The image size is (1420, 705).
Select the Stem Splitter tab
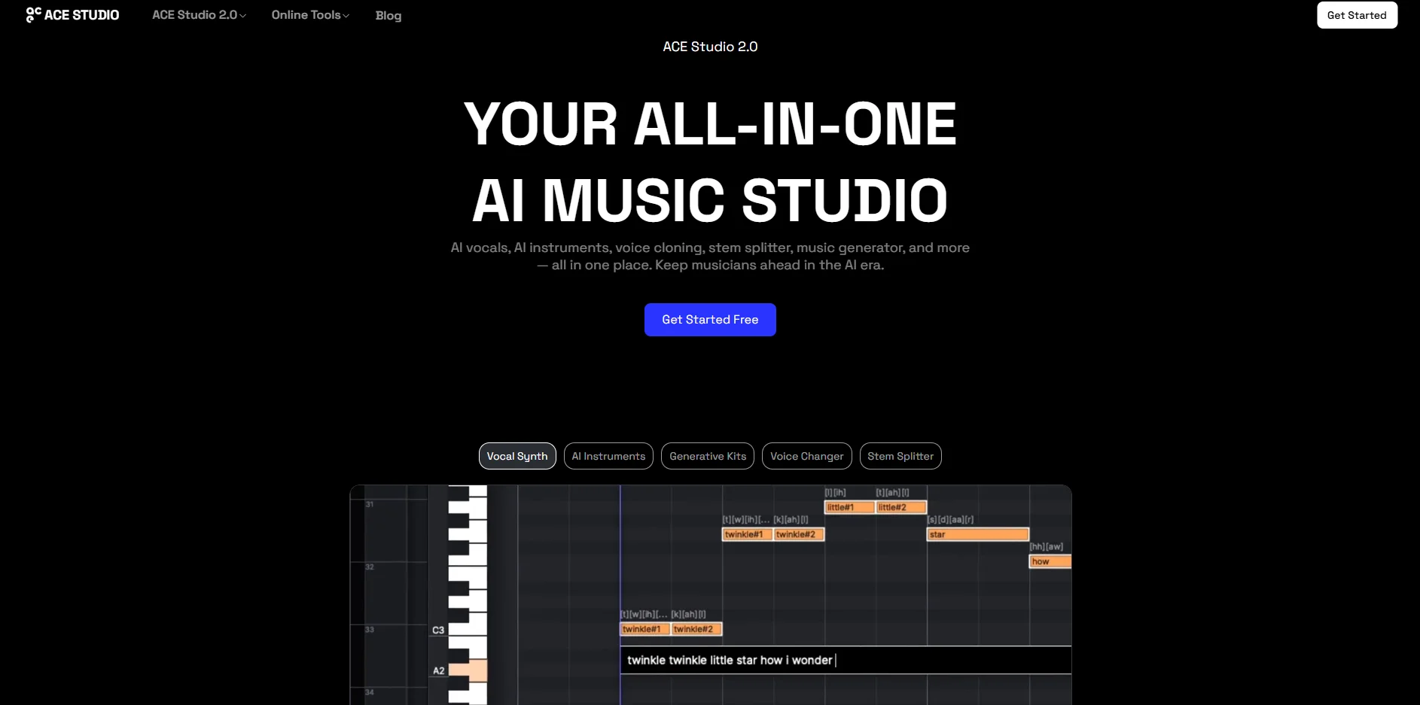click(900, 456)
